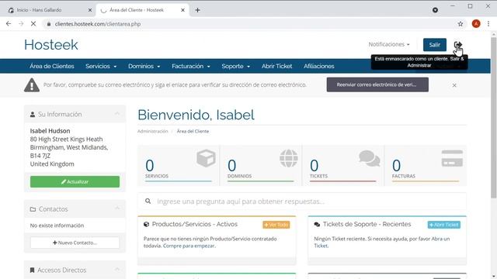Open the Notificaciones dropdown
497x279 pixels.
coord(389,44)
